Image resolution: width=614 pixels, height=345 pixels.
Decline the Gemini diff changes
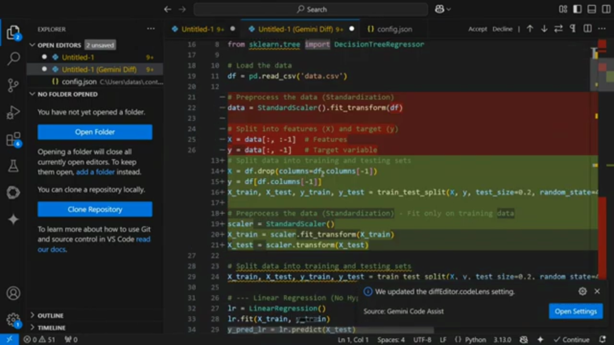[502, 29]
